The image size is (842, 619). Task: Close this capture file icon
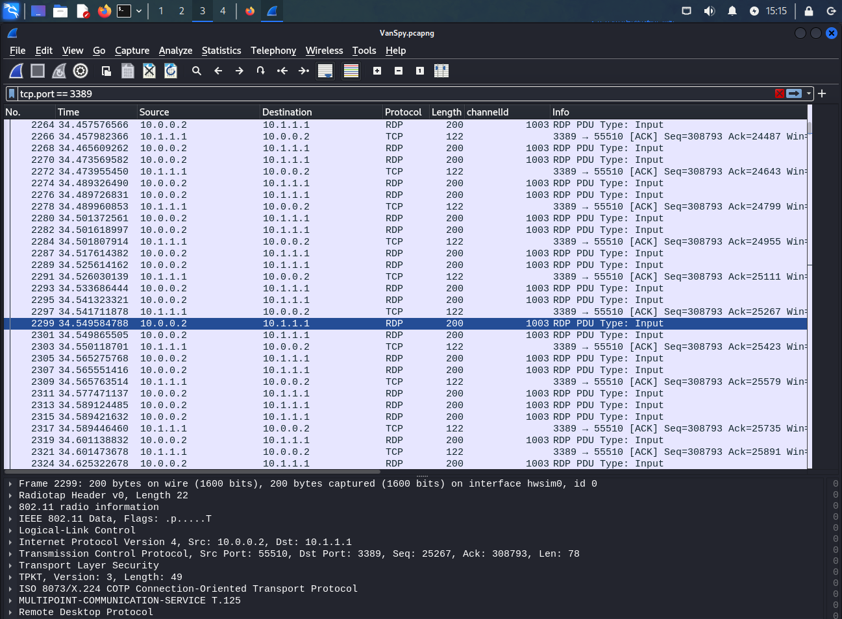point(149,71)
